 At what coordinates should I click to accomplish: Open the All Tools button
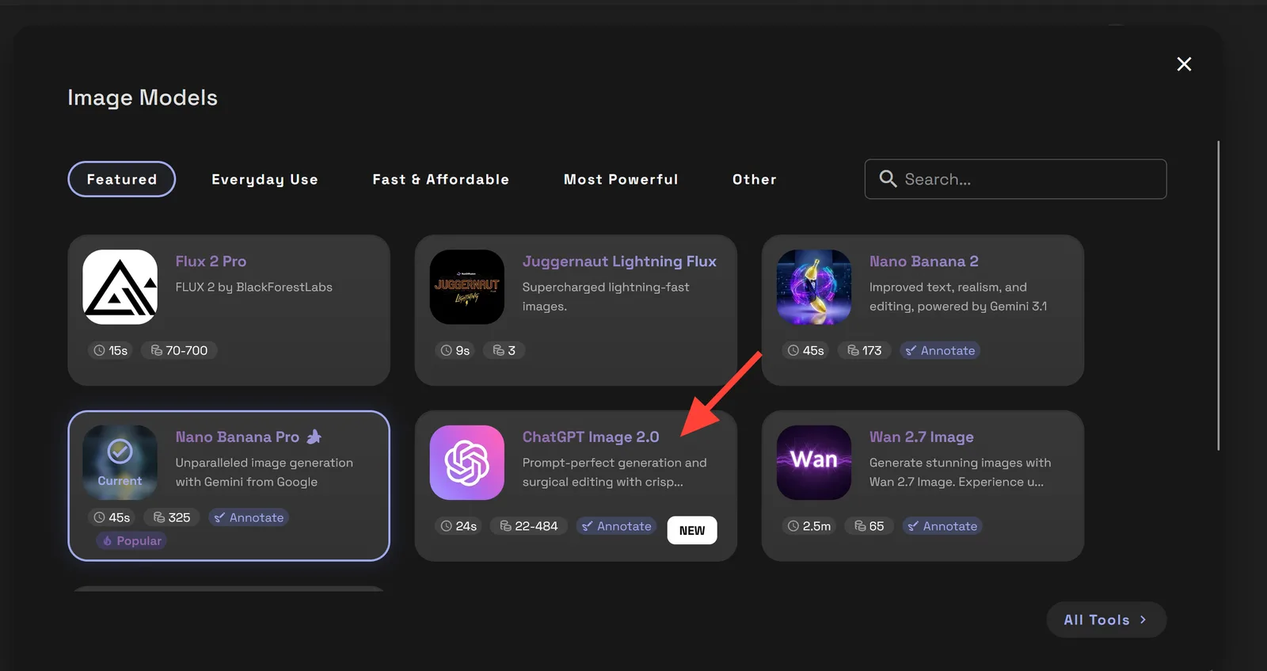(x=1106, y=620)
